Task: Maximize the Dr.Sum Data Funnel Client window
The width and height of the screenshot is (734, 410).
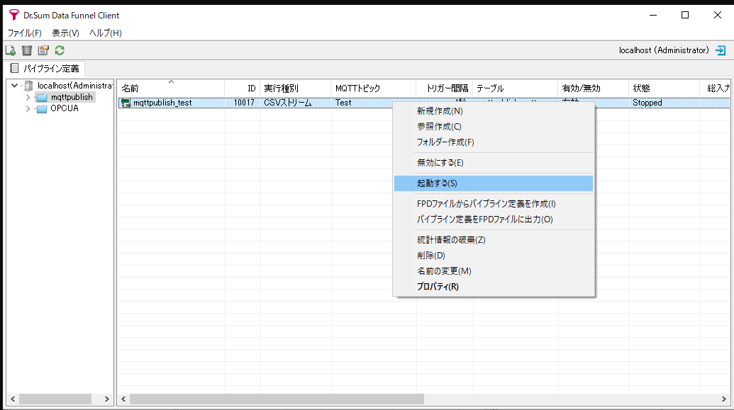Action: [685, 16]
